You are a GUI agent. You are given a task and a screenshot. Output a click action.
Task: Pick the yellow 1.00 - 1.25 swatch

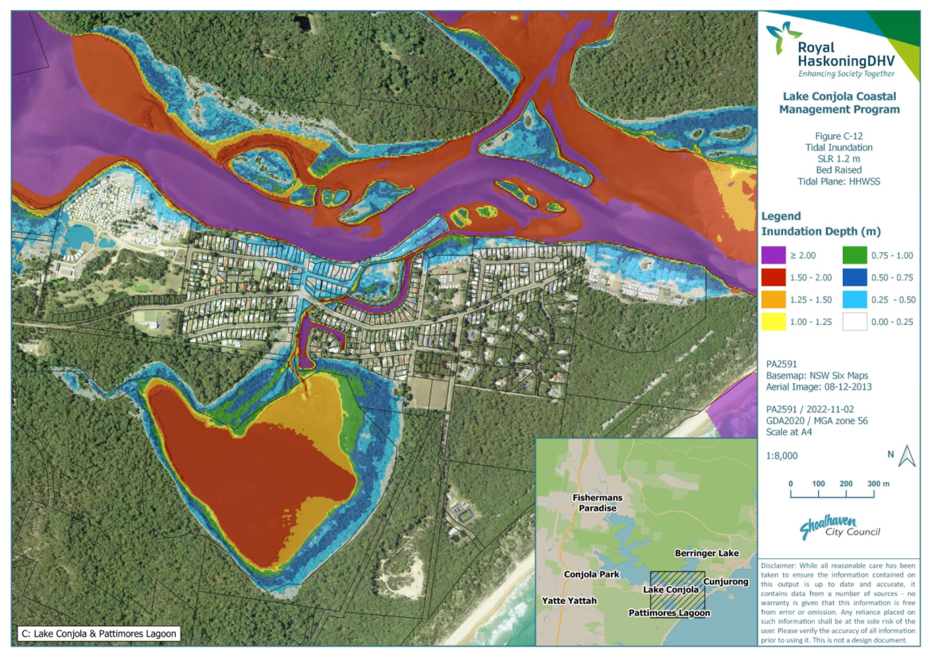tap(773, 322)
